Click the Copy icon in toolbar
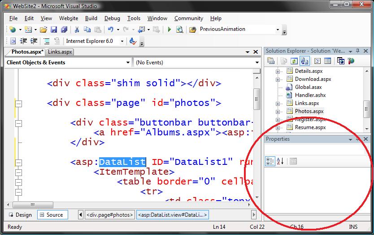The image size is (374, 235). [87, 29]
